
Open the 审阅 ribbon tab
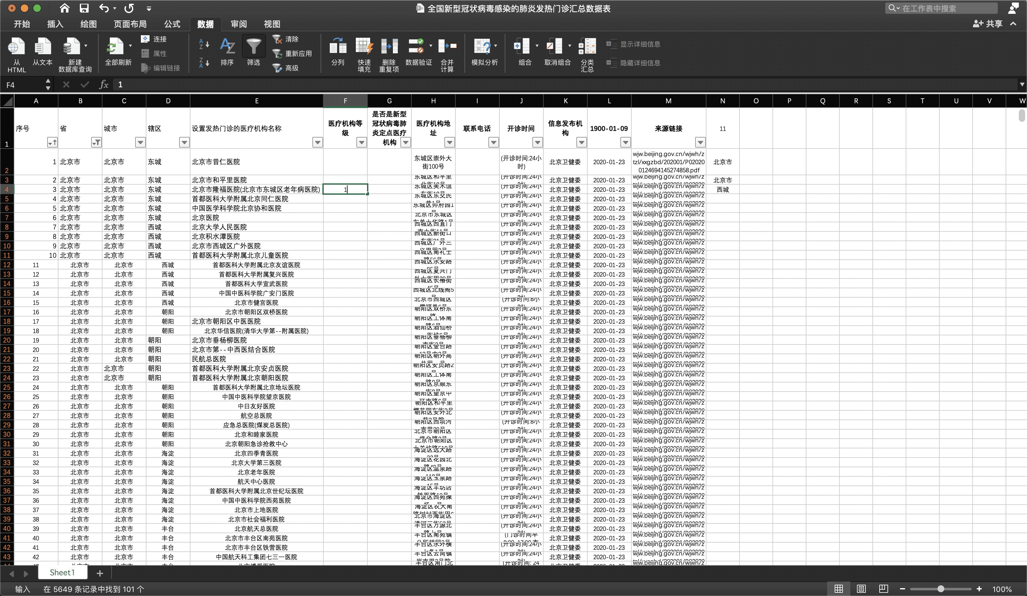(239, 24)
